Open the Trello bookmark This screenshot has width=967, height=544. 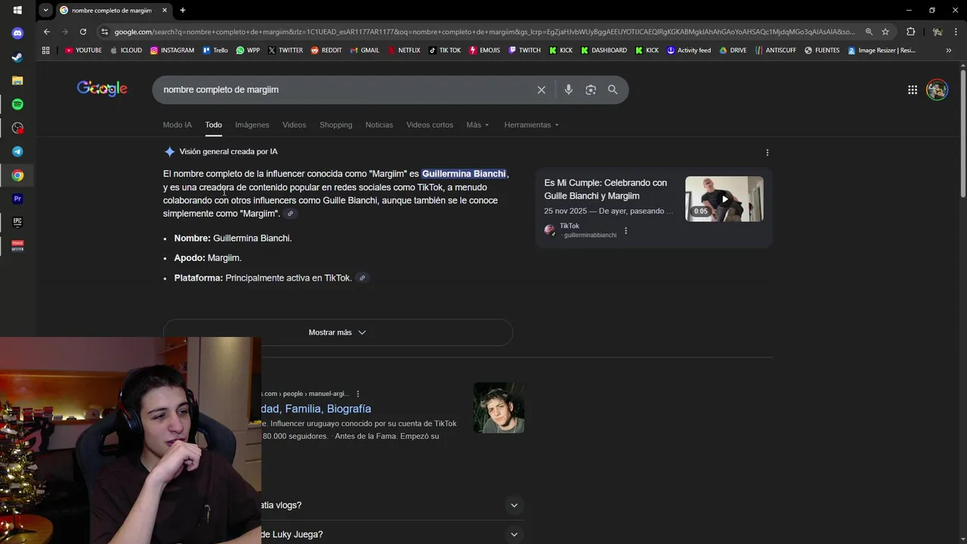[x=215, y=51]
